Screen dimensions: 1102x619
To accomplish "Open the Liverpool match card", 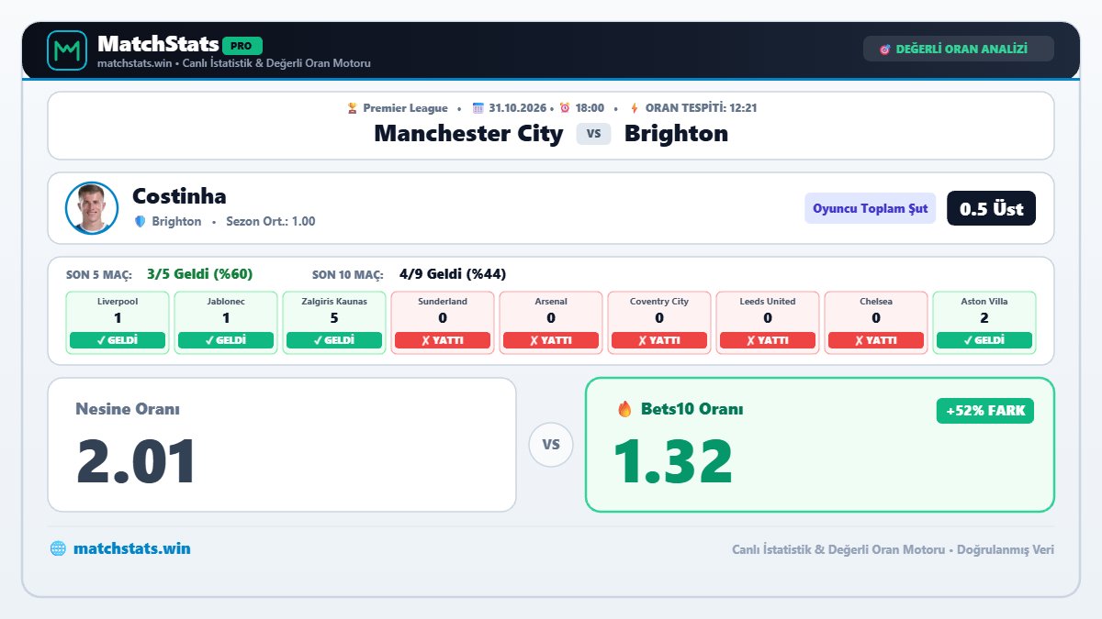I will (118, 323).
